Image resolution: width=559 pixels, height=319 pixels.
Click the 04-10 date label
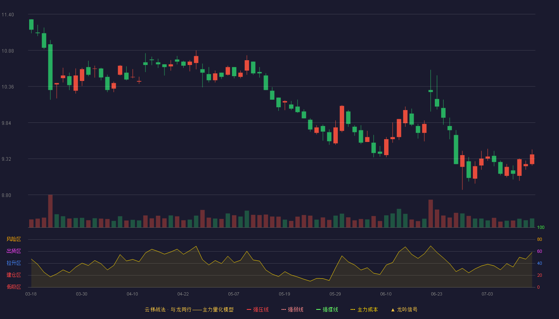click(x=132, y=294)
